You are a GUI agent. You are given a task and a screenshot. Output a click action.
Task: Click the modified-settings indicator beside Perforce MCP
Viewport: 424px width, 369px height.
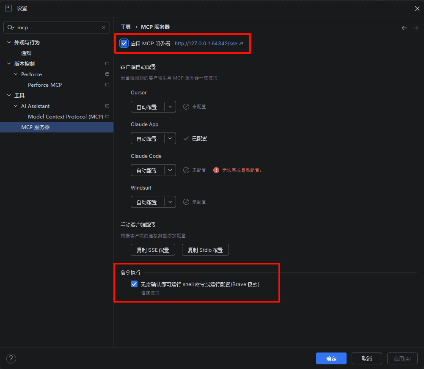(107, 85)
